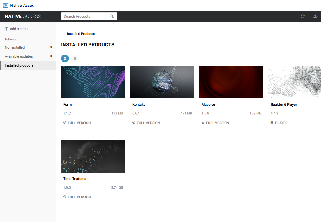
Task: Click the Reaktor 6 Player keyboard icon
Action: (x=272, y=122)
